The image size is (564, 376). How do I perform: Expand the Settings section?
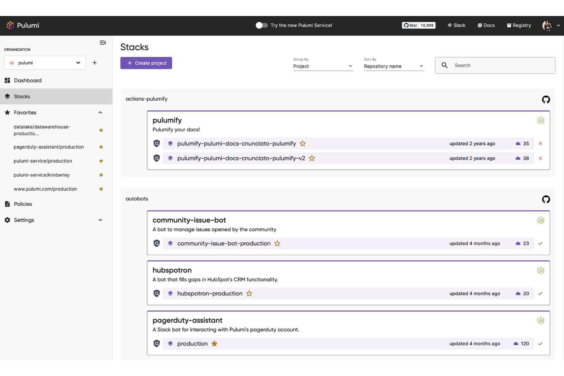[100, 220]
